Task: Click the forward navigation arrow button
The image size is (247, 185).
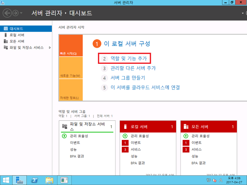Action: coord(15,13)
